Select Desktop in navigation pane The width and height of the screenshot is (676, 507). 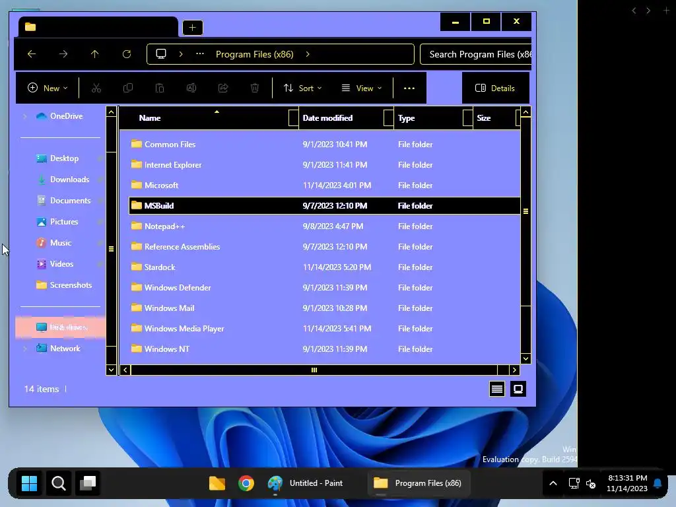coord(64,158)
